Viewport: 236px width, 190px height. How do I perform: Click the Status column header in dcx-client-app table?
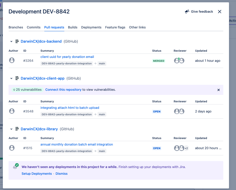point(157,101)
